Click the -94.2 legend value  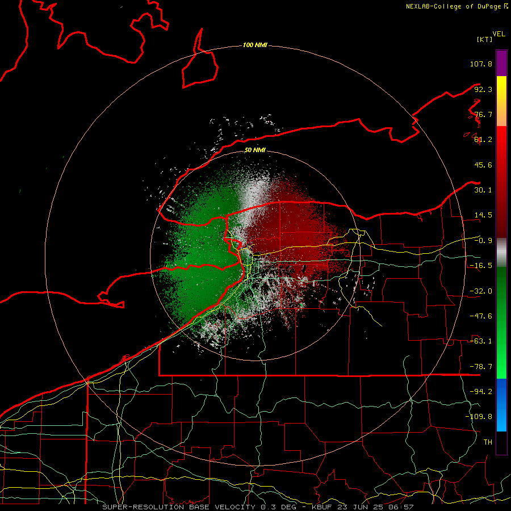(x=481, y=392)
